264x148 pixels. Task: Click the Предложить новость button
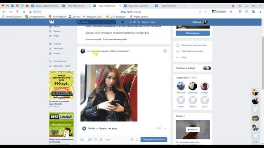click(x=154, y=140)
